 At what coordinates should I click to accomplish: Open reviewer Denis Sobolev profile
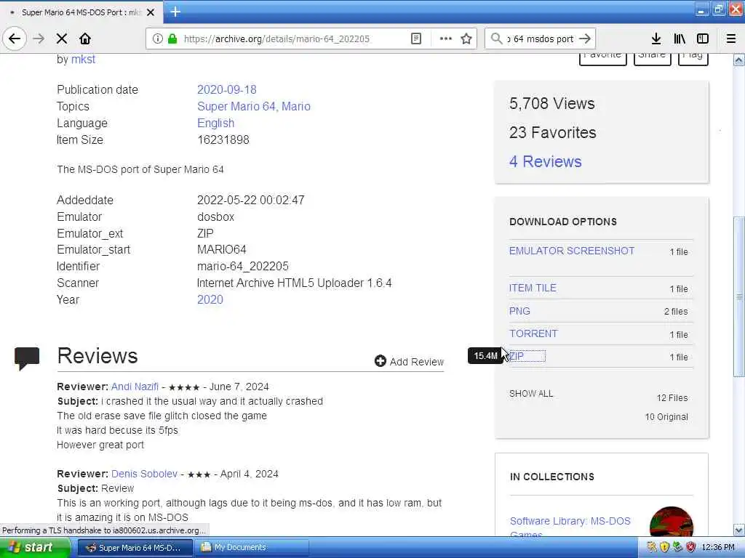click(145, 474)
